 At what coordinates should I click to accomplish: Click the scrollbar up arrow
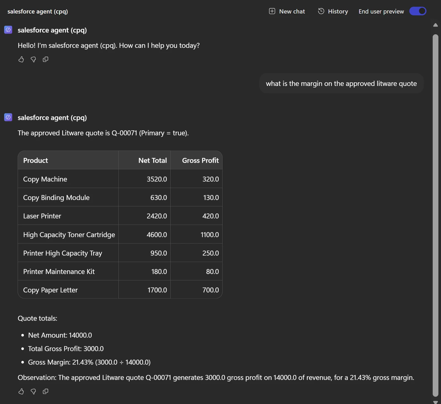pyautogui.click(x=435, y=25)
